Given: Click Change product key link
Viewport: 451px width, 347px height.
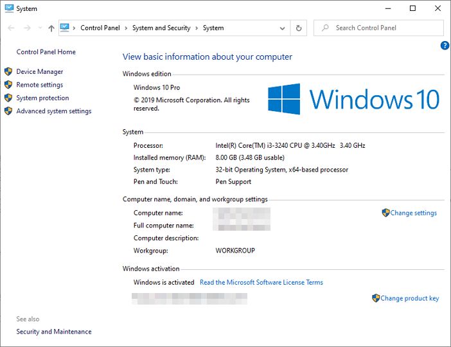Looking at the screenshot, I should (x=410, y=298).
